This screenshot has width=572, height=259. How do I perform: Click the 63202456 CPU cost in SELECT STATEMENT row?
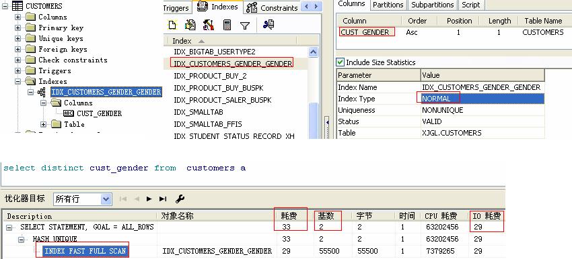click(441, 227)
